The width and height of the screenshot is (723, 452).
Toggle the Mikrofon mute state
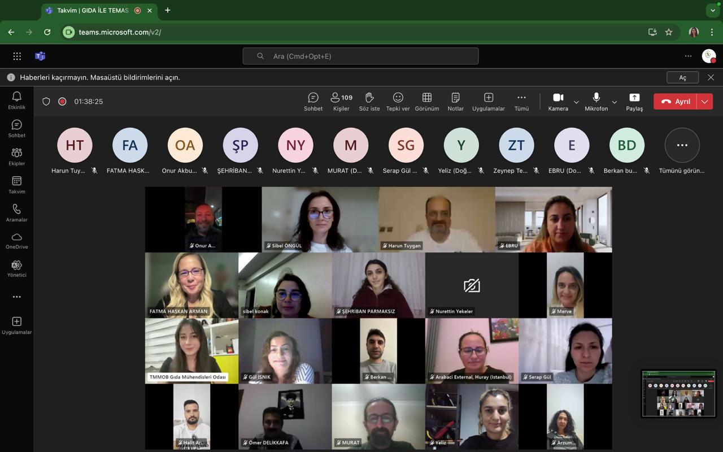coord(596,101)
